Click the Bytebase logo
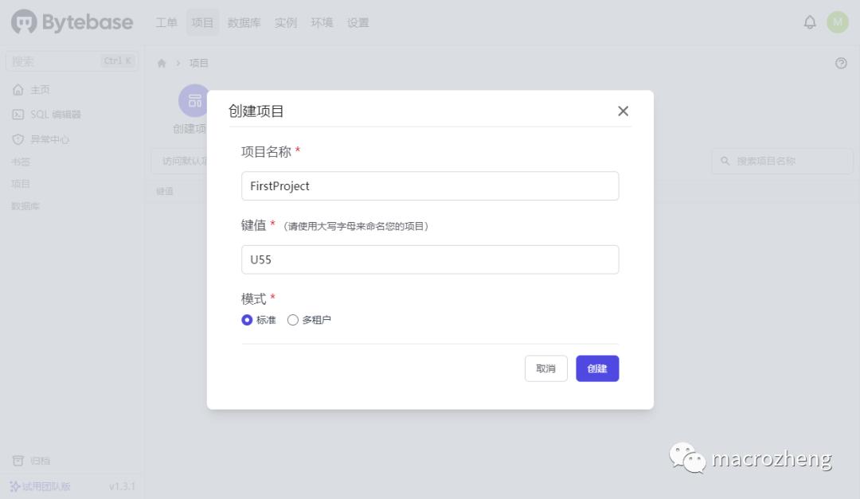The width and height of the screenshot is (860, 499). point(70,21)
